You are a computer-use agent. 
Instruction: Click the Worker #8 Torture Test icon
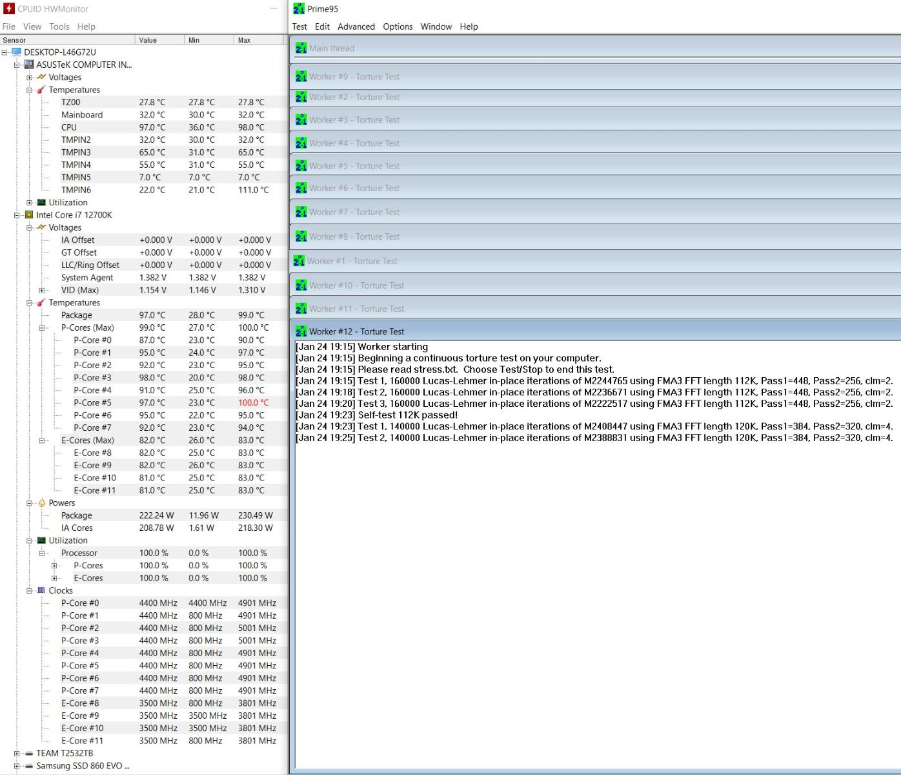coord(301,236)
